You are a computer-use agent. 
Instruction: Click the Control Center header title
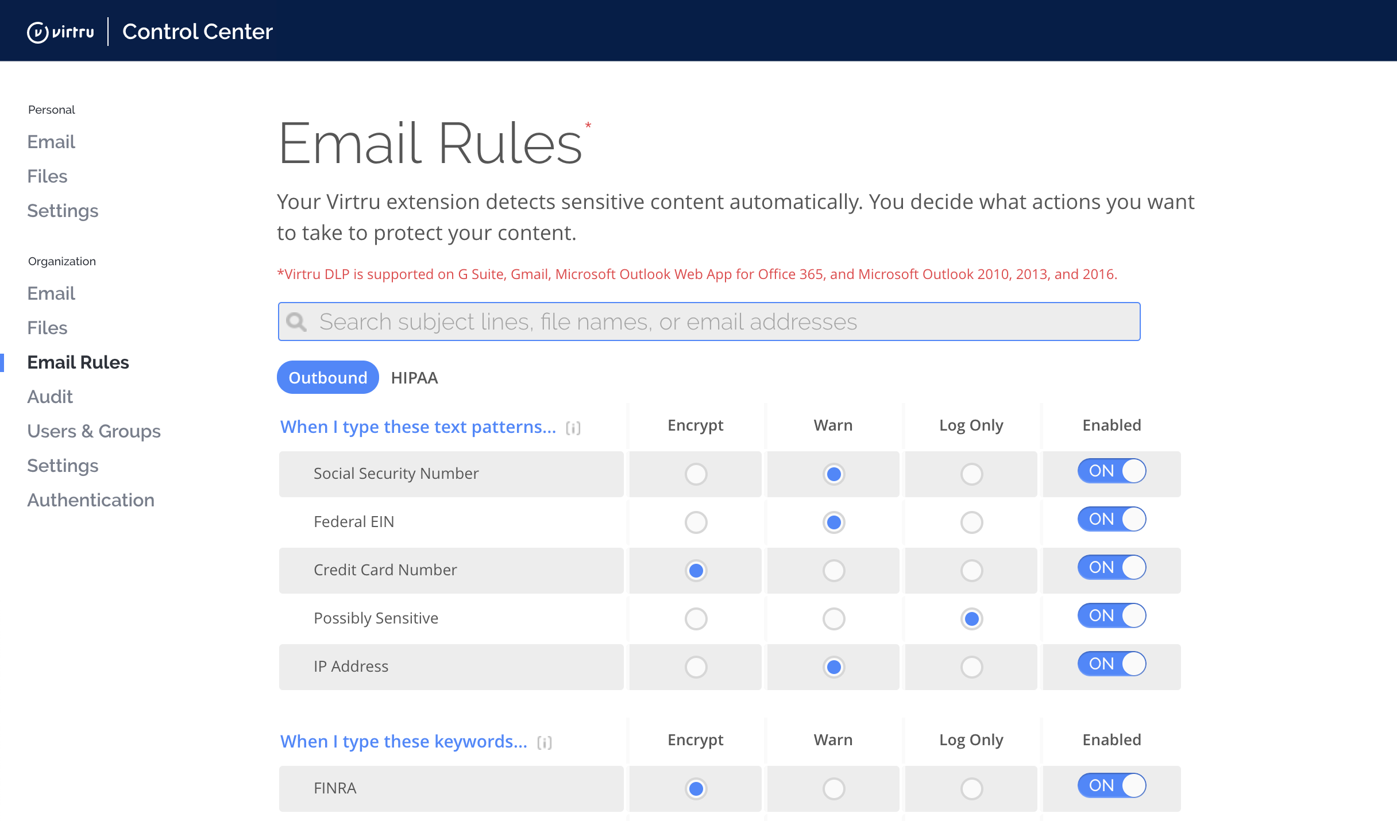pos(197,32)
